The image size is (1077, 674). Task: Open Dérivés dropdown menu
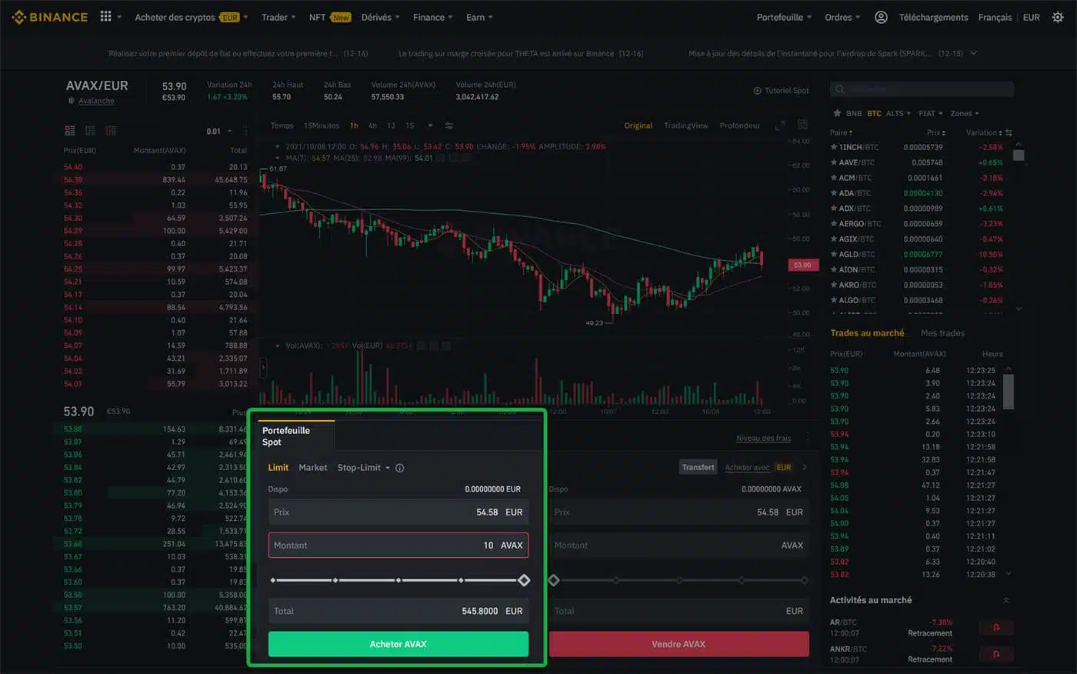click(x=380, y=17)
